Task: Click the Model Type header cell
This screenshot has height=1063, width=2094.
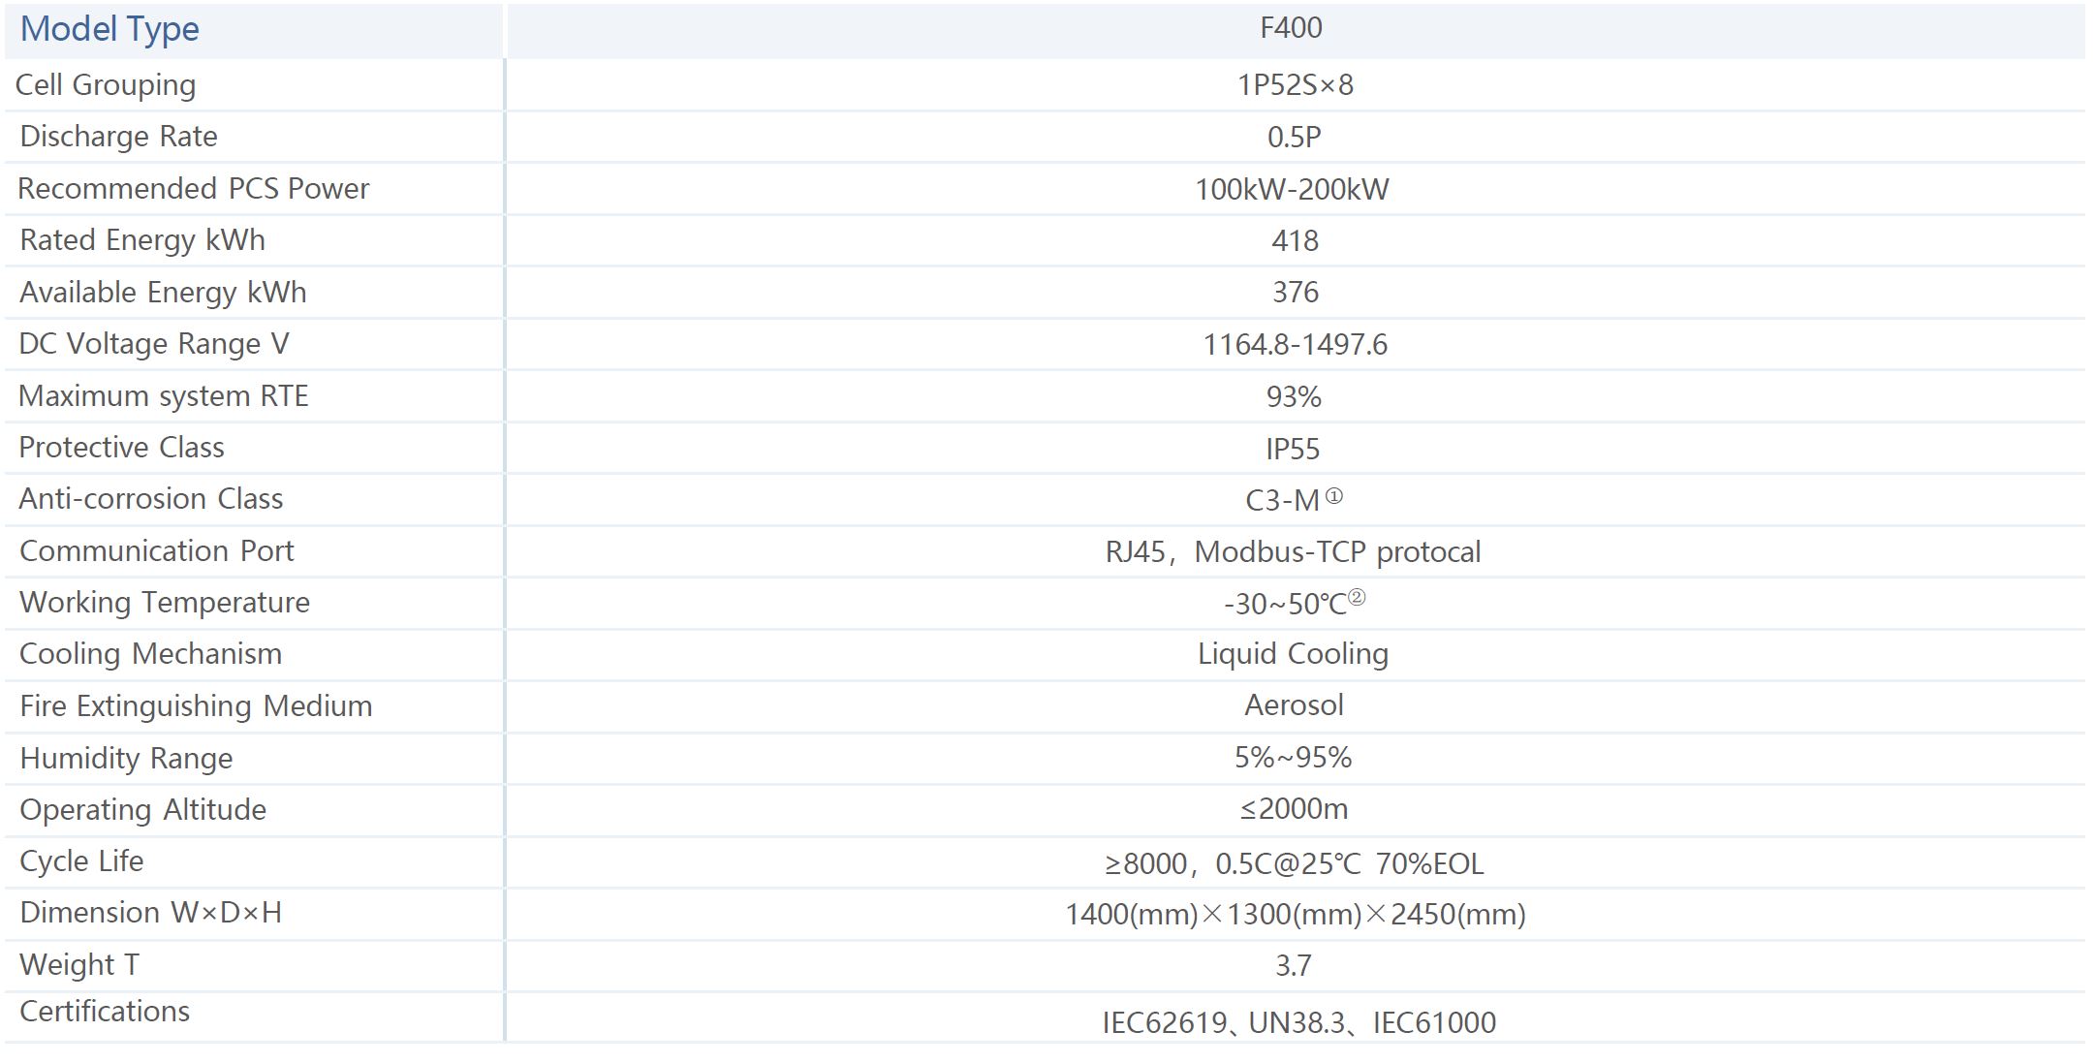Action: click(x=109, y=29)
